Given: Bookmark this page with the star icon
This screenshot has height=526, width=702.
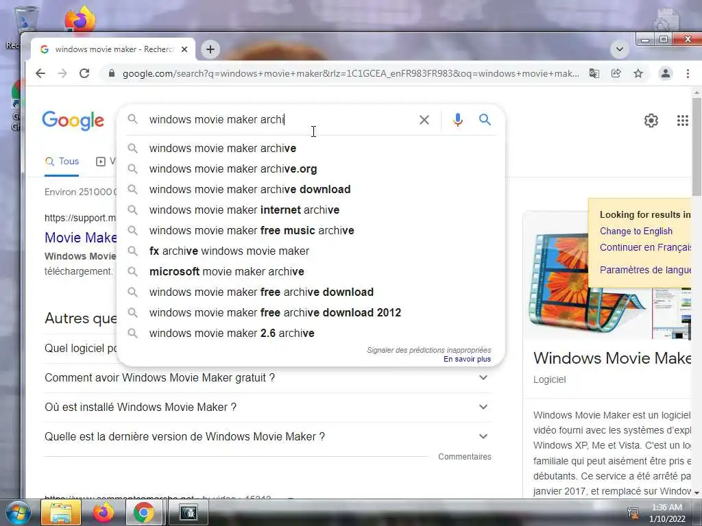Looking at the screenshot, I should (638, 73).
